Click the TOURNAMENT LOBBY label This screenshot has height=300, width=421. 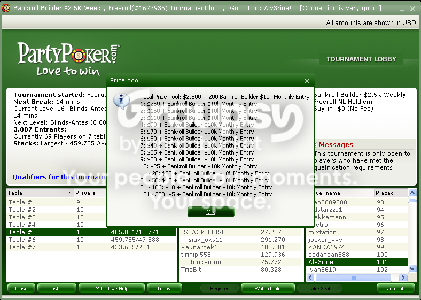361,59
